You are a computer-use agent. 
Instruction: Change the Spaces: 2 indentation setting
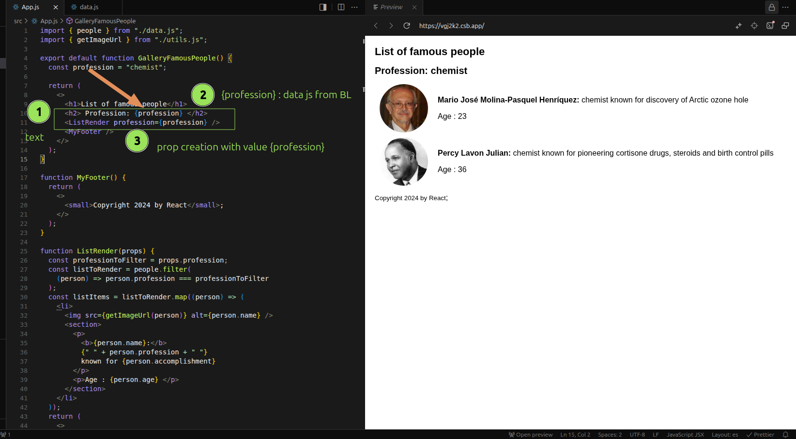[x=610, y=435]
